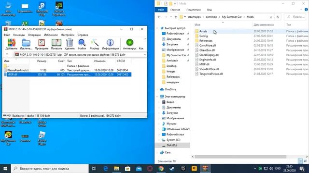
Task: Open the Вид tab in Explorer ribbon
Action: point(209,10)
